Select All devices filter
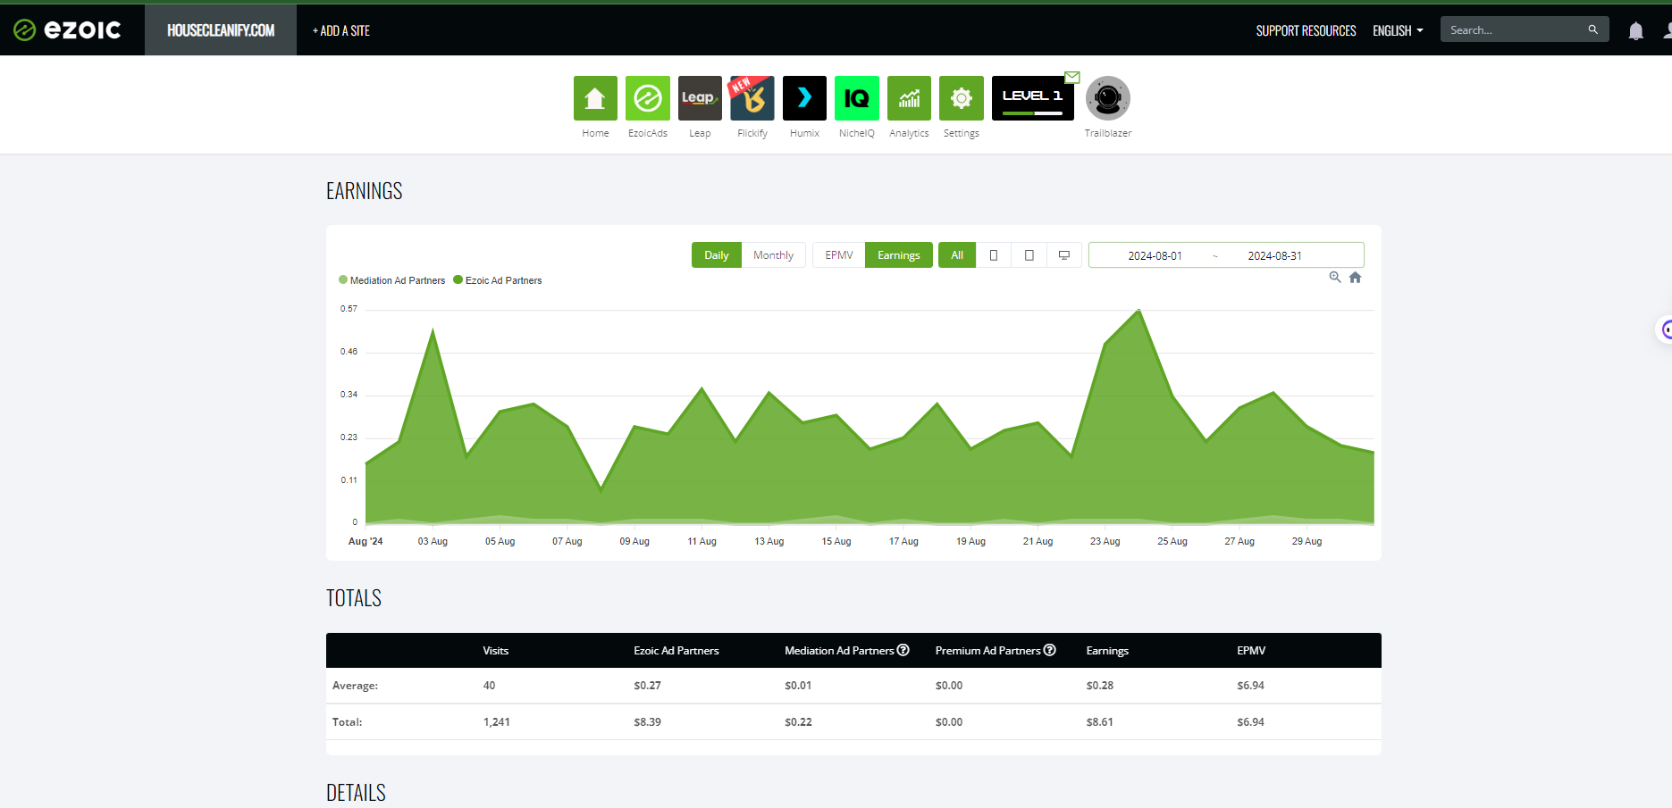 [x=957, y=255]
